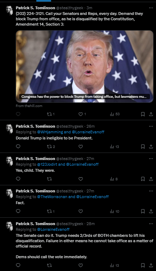
Task: Like the tweet with the thehill.com article
Action: 82,114
